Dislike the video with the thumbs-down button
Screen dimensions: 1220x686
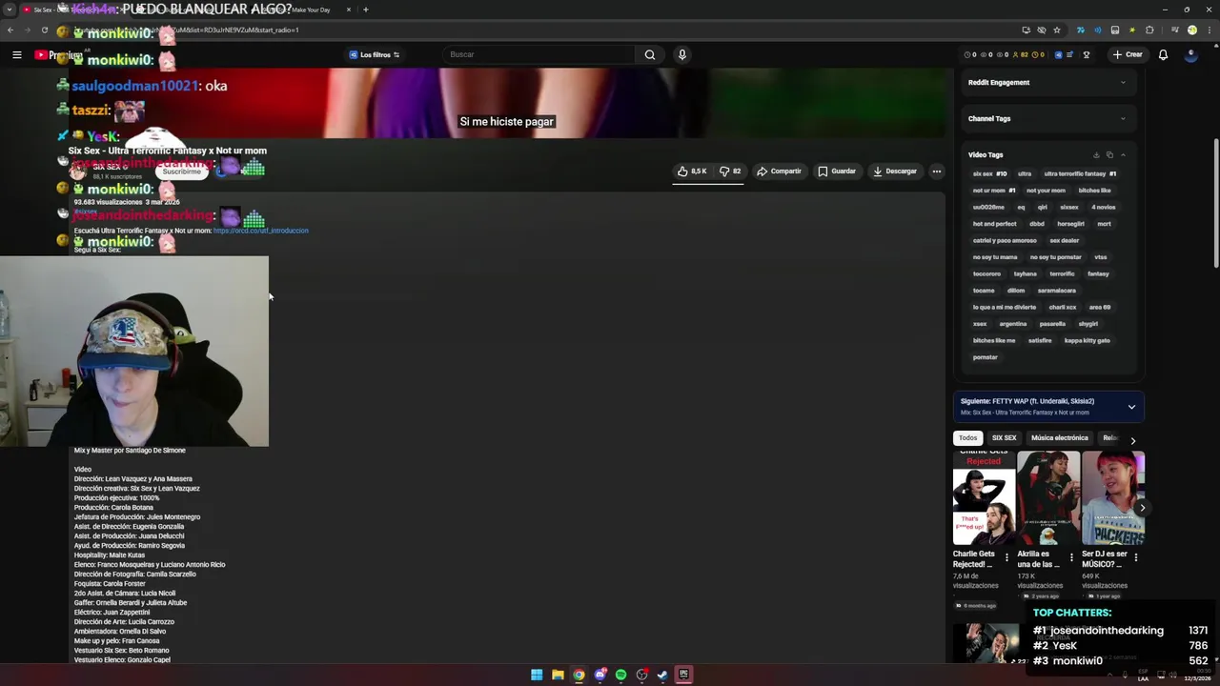[x=730, y=171]
